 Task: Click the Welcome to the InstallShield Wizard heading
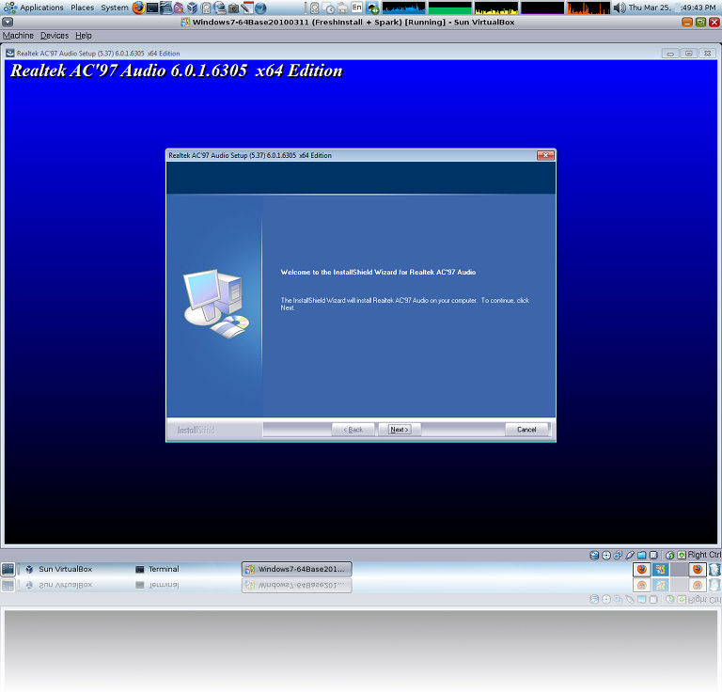click(378, 272)
